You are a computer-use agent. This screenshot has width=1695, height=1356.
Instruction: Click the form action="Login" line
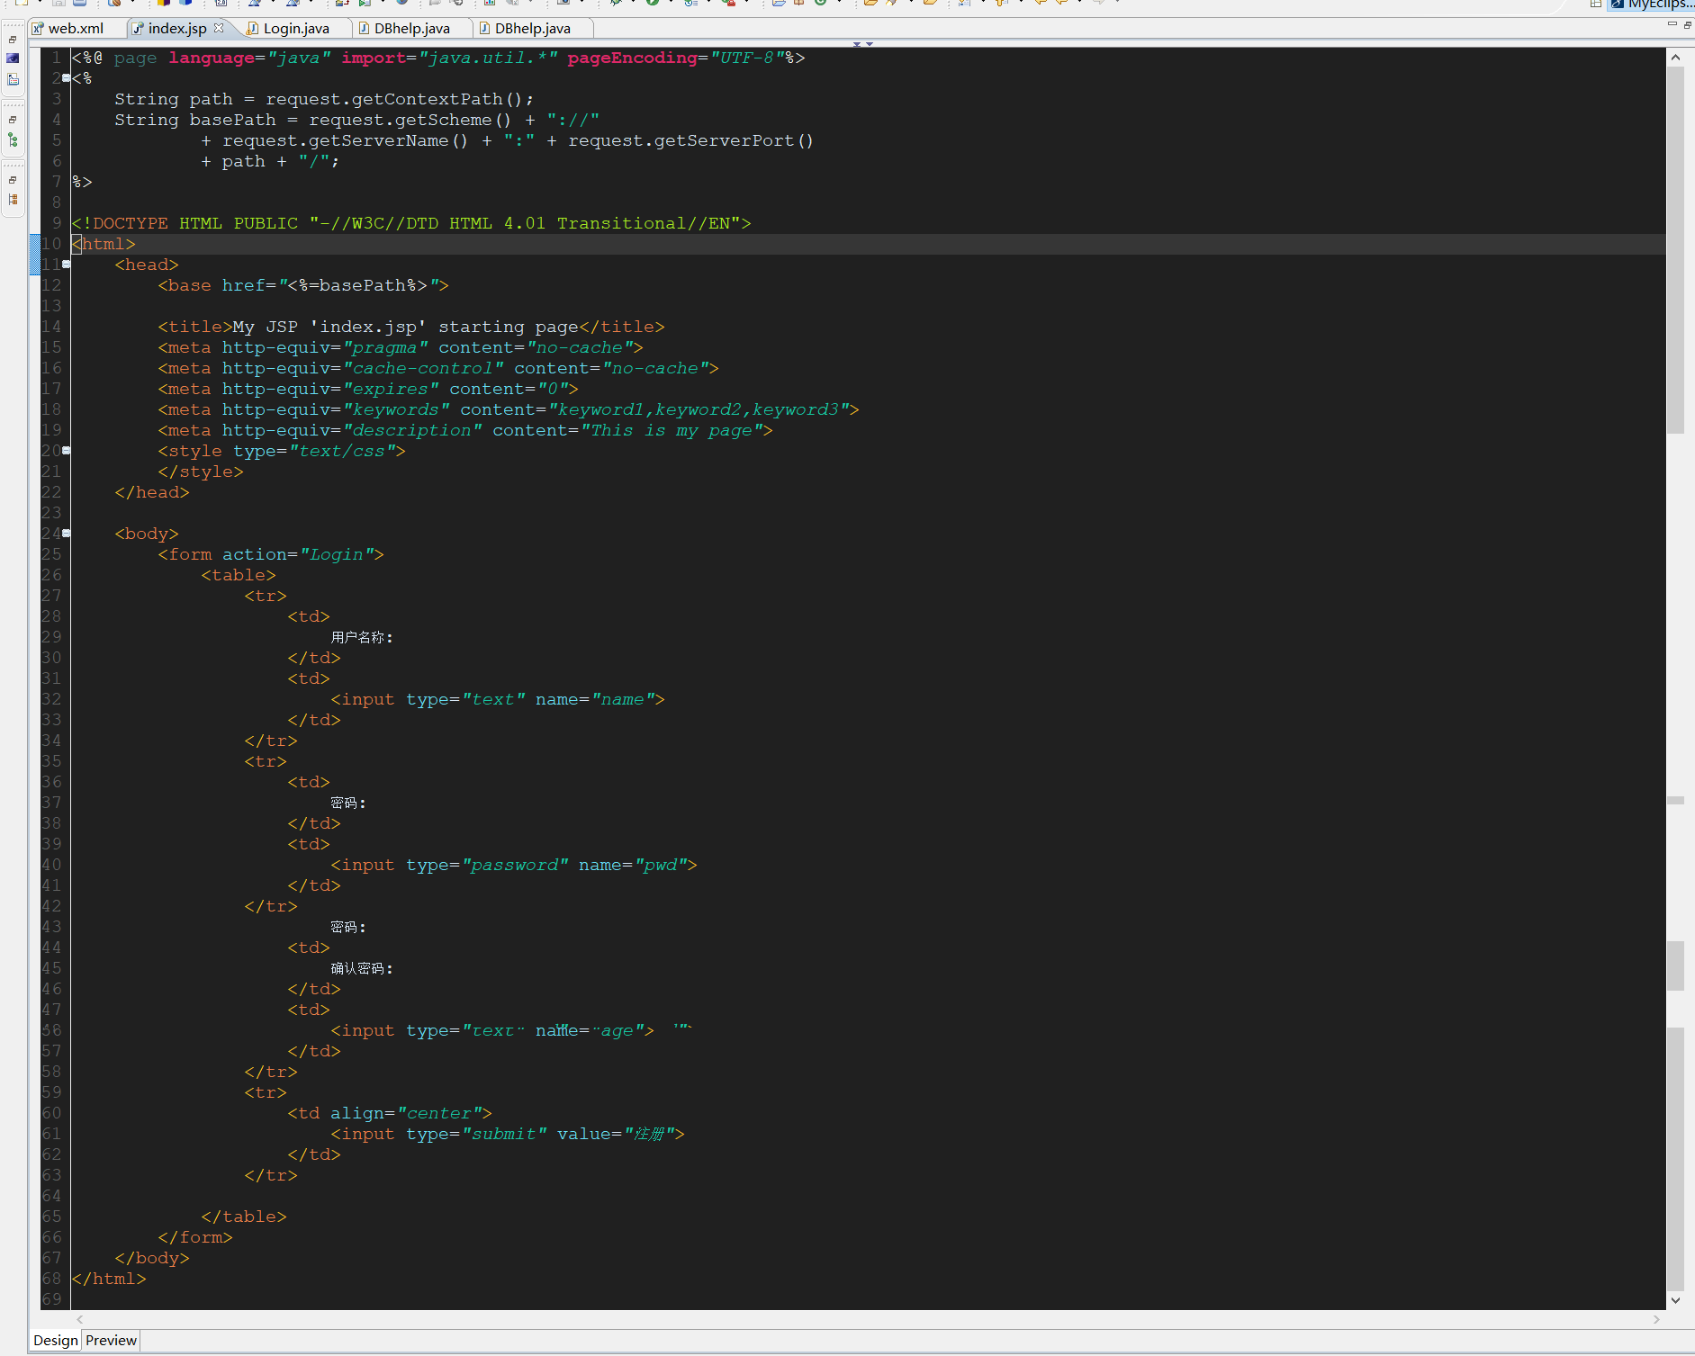coord(271,554)
